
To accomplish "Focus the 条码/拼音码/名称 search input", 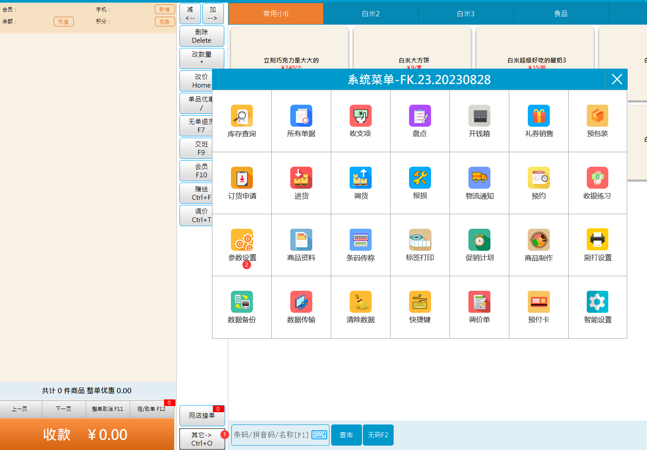I will [280, 435].
